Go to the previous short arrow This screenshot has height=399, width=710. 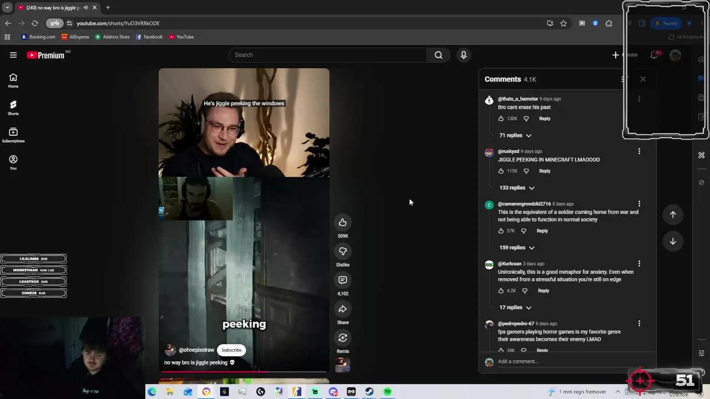coord(673,214)
